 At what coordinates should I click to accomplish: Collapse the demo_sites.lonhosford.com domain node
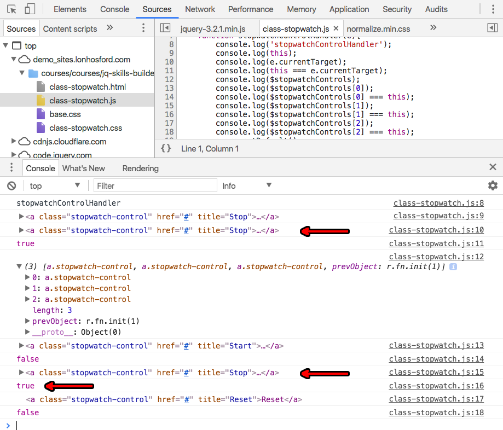14,59
